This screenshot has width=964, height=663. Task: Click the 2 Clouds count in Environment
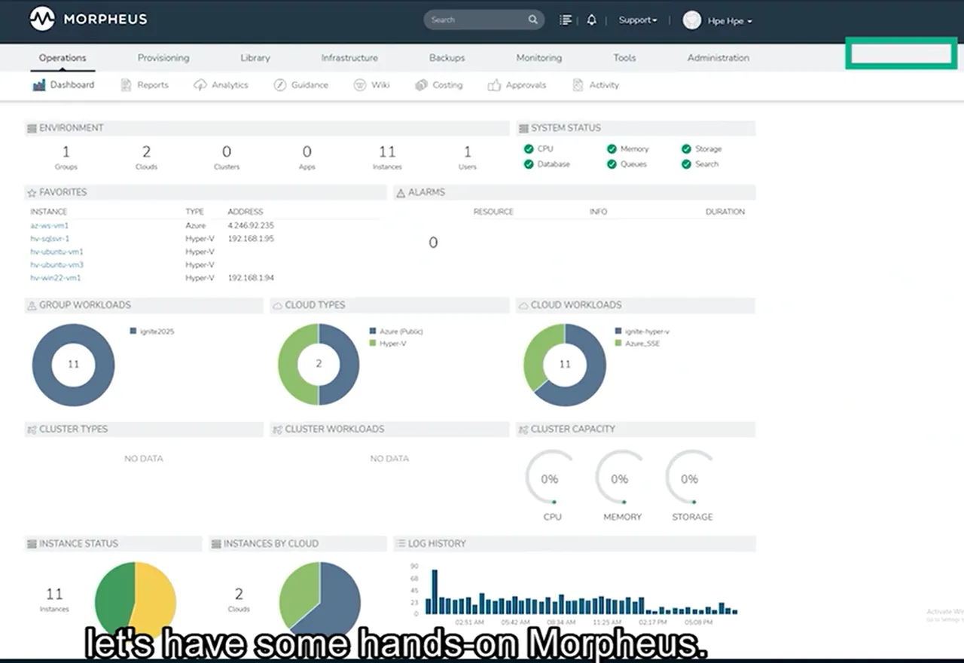tap(147, 152)
